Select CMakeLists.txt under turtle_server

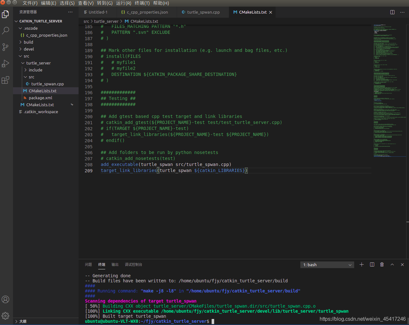click(x=46, y=91)
